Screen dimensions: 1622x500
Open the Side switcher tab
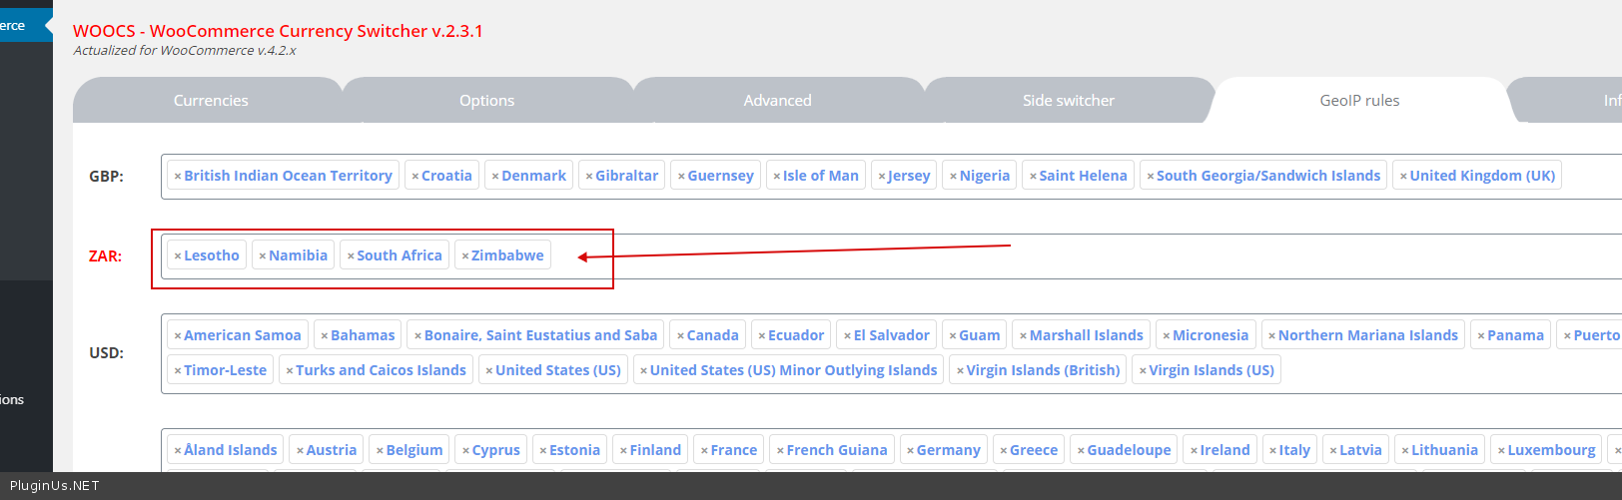(x=1068, y=101)
